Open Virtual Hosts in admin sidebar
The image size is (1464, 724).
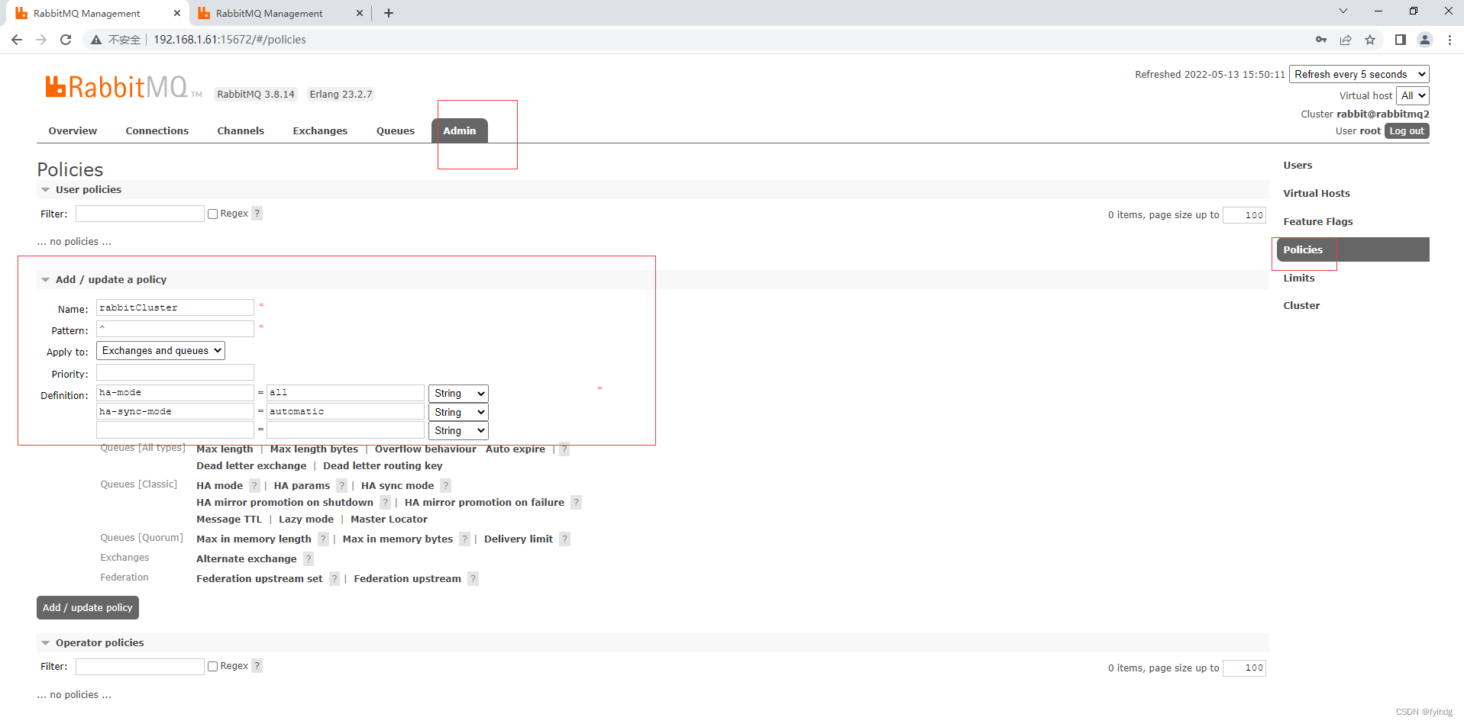(1317, 194)
